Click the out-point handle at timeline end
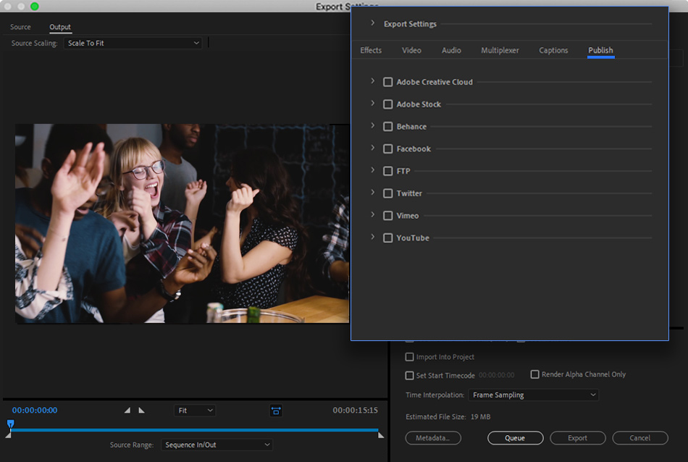 tap(381, 435)
